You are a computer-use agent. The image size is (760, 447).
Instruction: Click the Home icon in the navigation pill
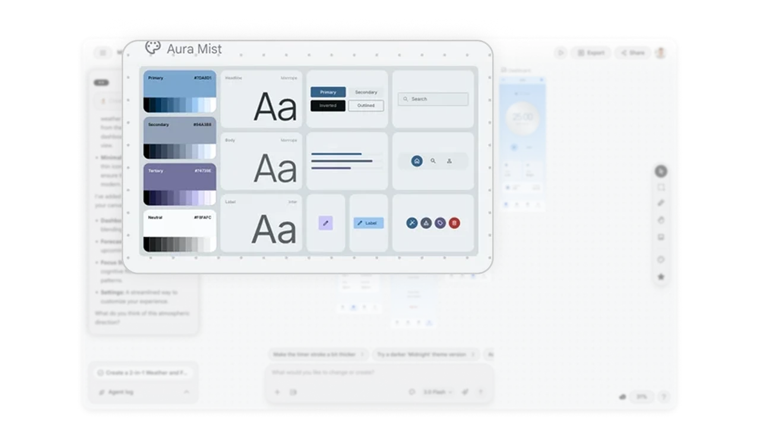(417, 161)
